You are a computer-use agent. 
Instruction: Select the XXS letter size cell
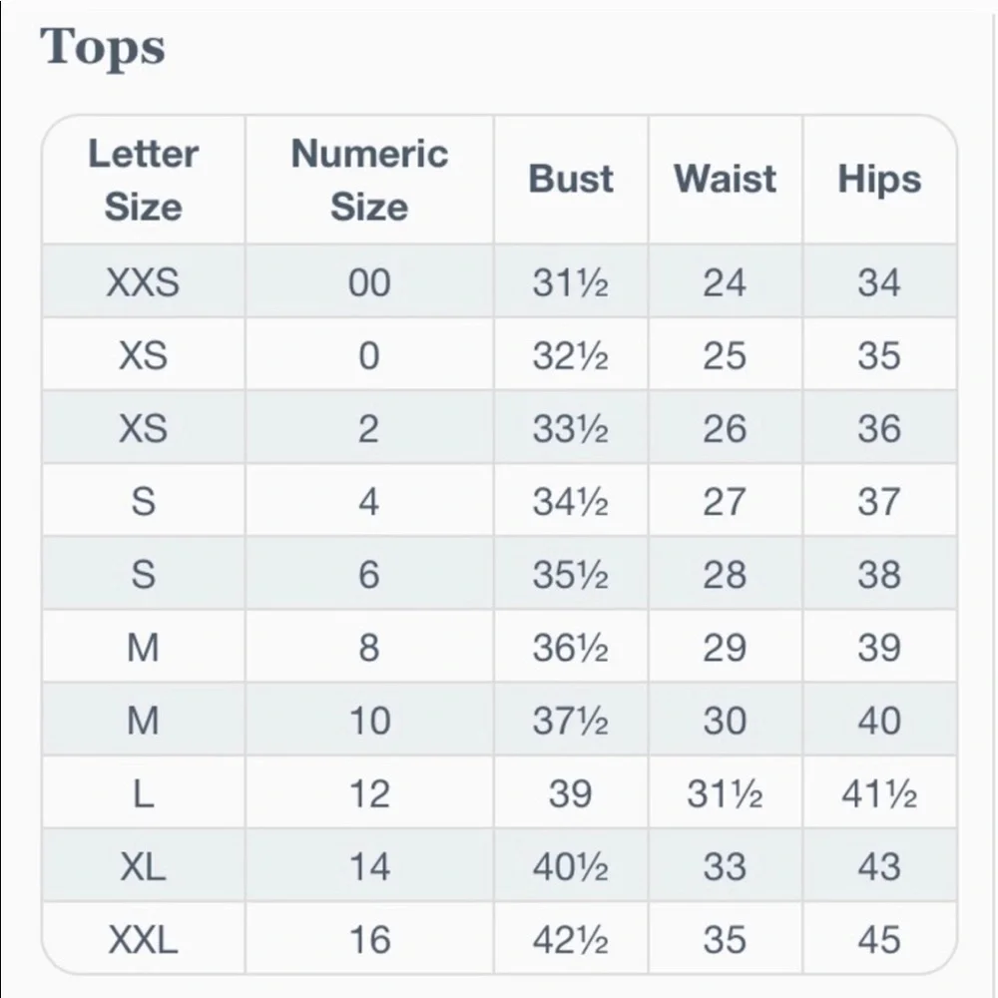143,281
